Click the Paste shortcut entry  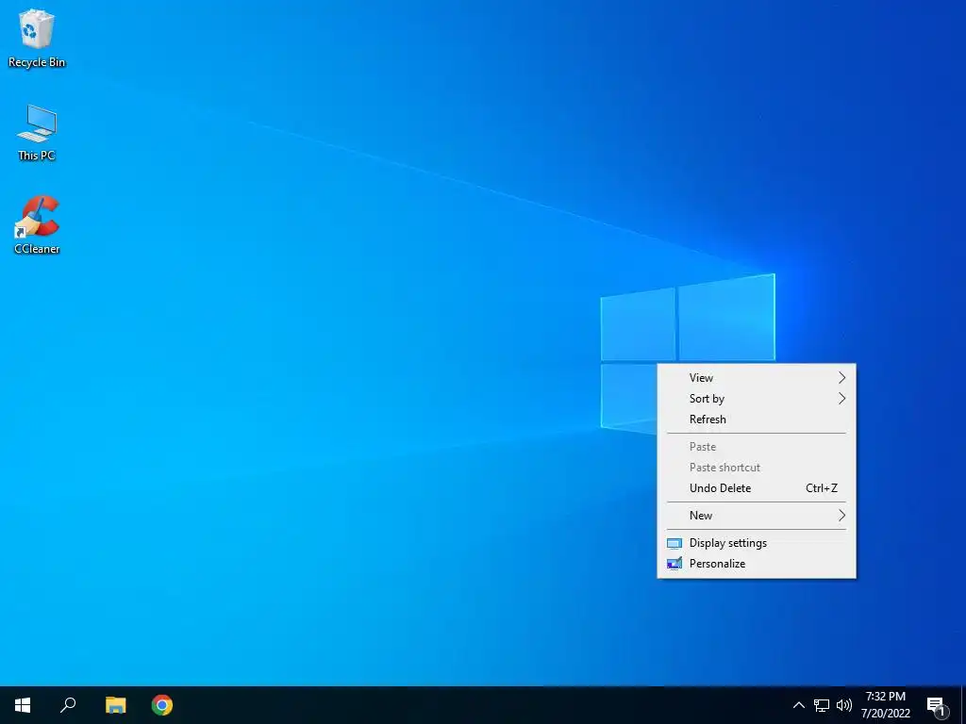pyautogui.click(x=757, y=468)
